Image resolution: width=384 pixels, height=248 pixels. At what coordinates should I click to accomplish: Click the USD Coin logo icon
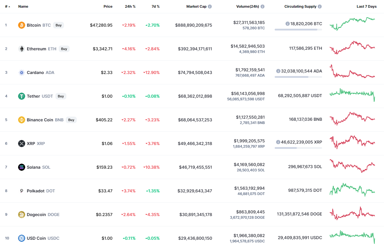point(22,238)
